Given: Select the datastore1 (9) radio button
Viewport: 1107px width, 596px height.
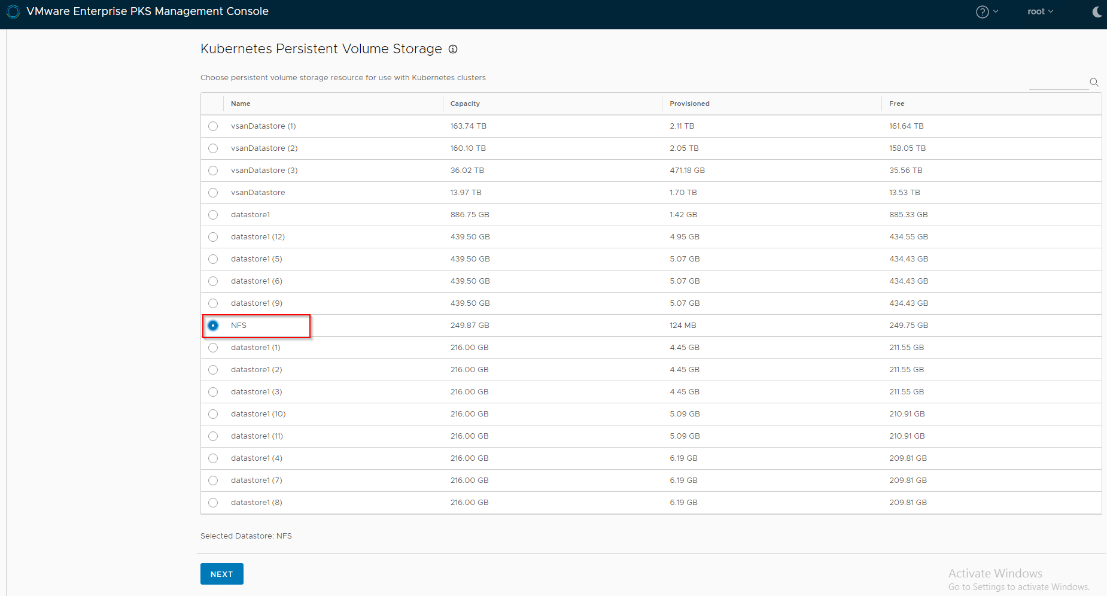Looking at the screenshot, I should pos(213,303).
